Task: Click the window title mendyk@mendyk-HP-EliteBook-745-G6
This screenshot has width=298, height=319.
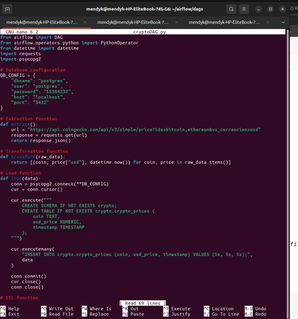Action: 145,9
